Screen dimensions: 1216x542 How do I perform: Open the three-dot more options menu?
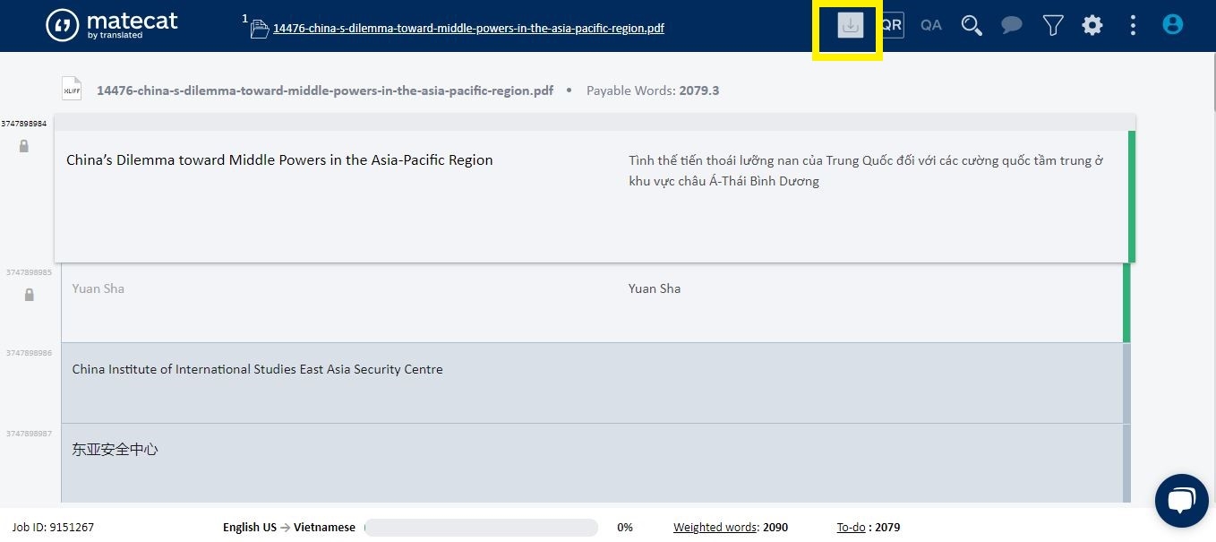(x=1133, y=25)
